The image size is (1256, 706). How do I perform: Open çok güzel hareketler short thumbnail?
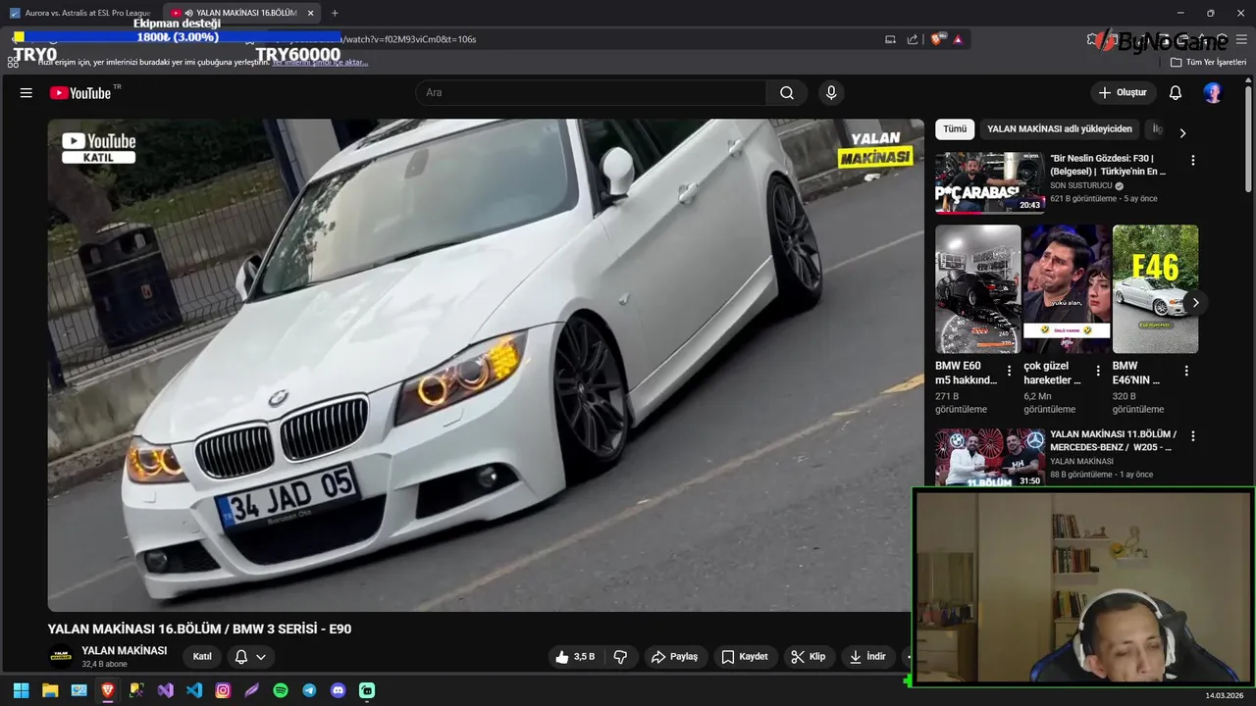pyautogui.click(x=1067, y=289)
